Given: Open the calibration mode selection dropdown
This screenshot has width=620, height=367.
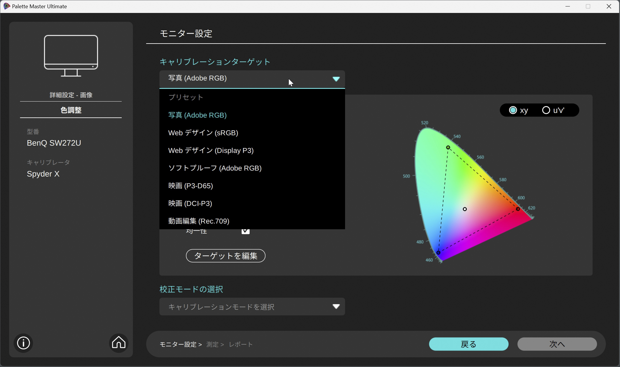Looking at the screenshot, I should click(252, 307).
